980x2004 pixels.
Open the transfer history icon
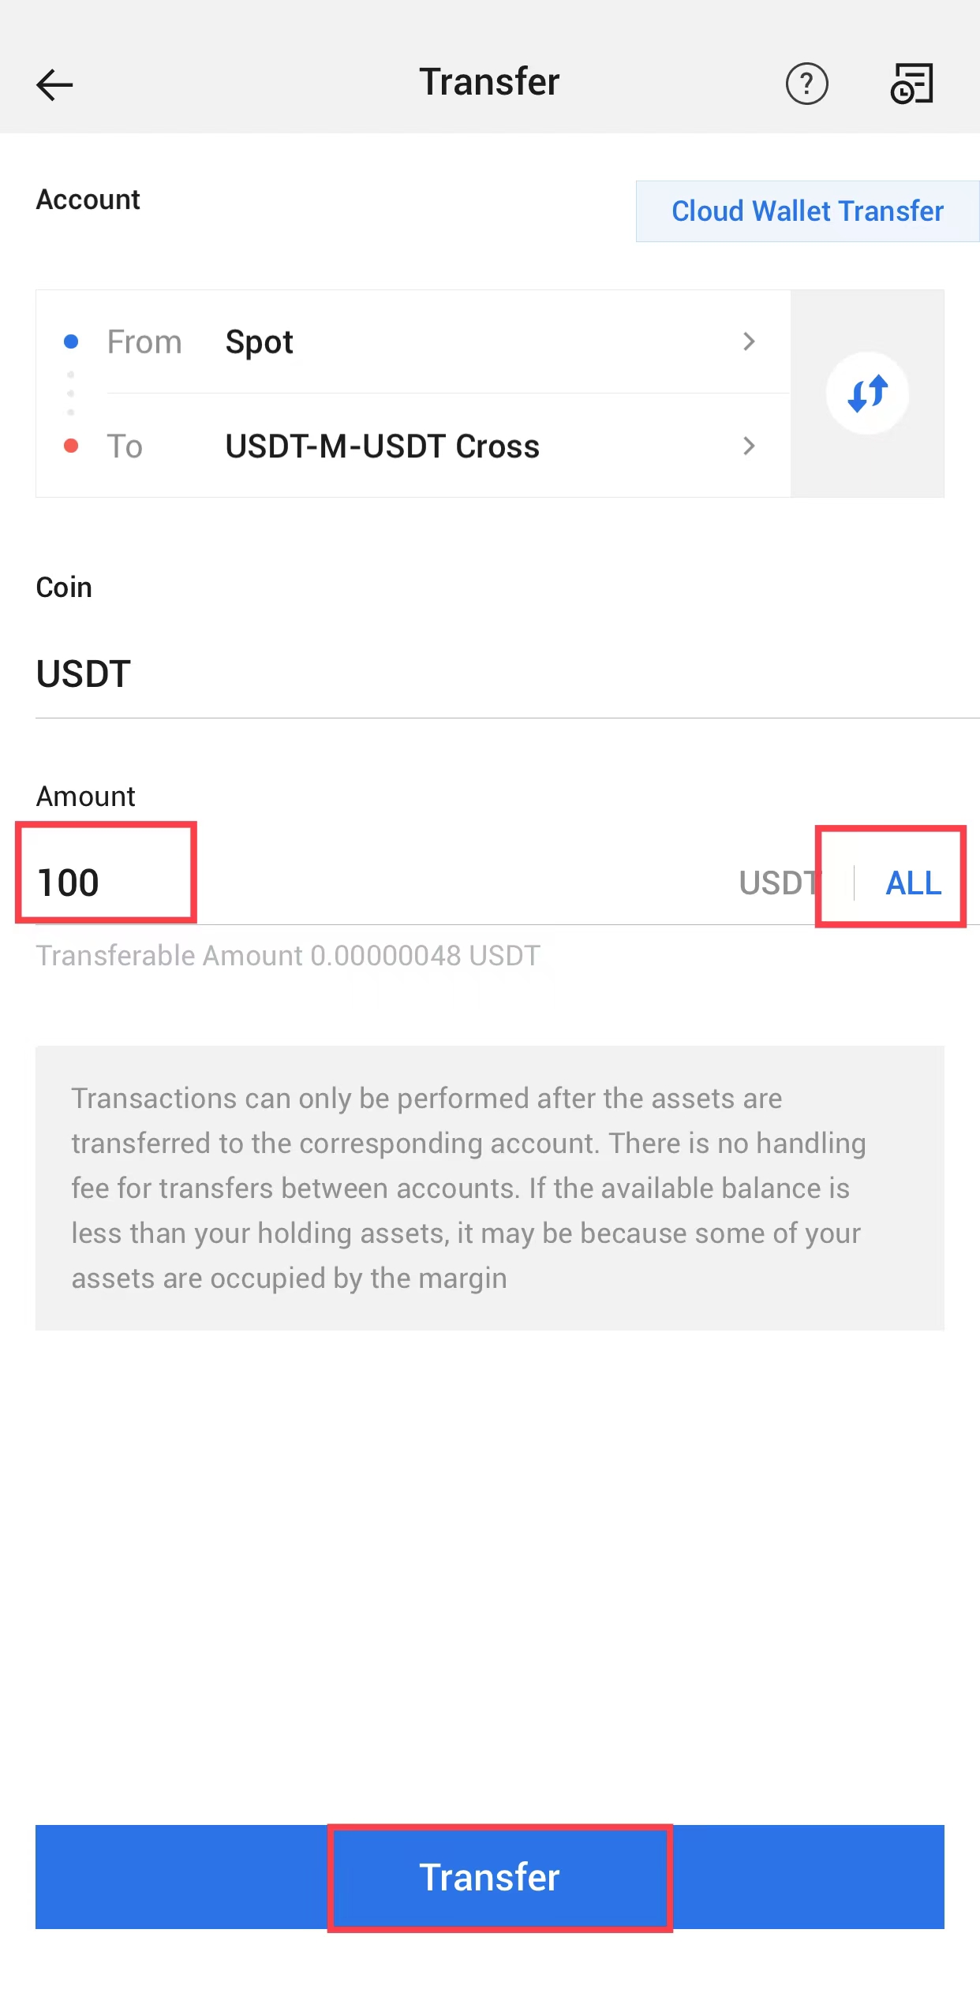pyautogui.click(x=912, y=84)
